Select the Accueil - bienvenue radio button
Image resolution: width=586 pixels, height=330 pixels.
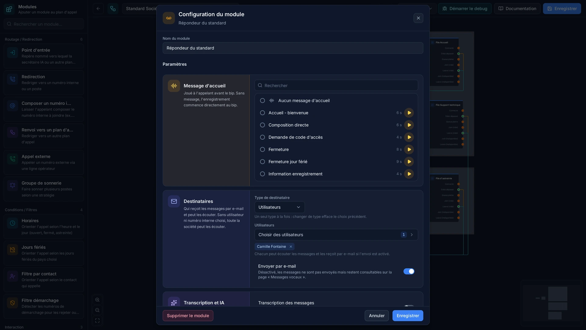(x=262, y=113)
